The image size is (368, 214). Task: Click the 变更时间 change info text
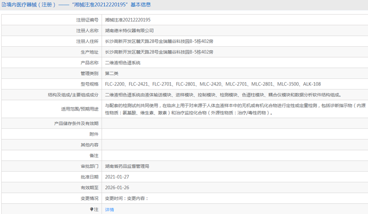point(126,198)
